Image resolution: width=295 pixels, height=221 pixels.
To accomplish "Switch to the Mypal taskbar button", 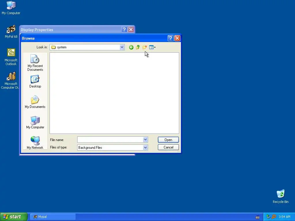I will (x=53, y=217).
